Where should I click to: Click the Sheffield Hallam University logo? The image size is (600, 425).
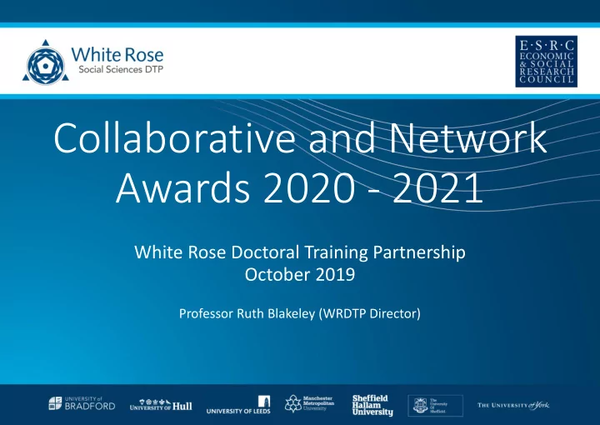pos(372,406)
